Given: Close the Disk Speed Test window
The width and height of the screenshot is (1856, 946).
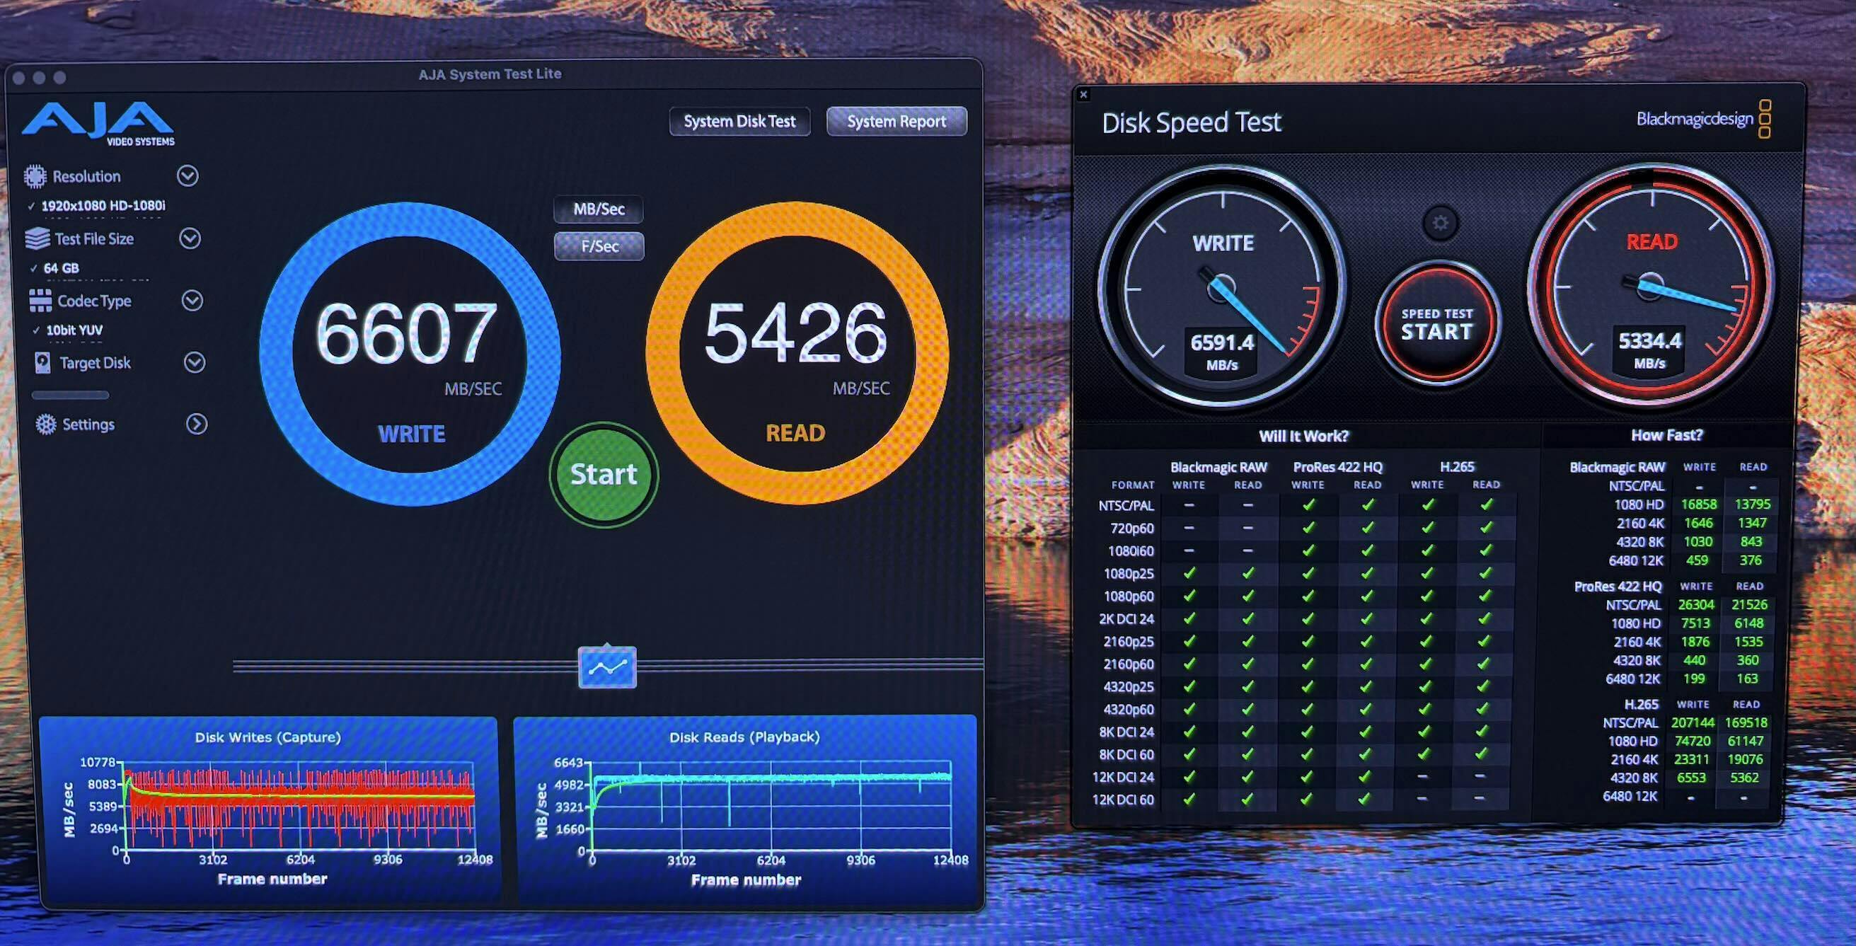Looking at the screenshot, I should point(1083,94).
